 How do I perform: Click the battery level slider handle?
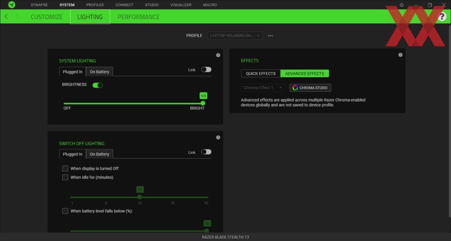207,231
